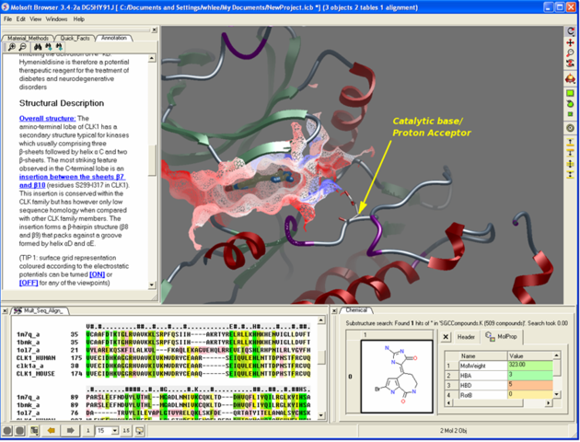Click the slideshow monitor icon
The width and height of the screenshot is (580, 442).
coord(139,431)
